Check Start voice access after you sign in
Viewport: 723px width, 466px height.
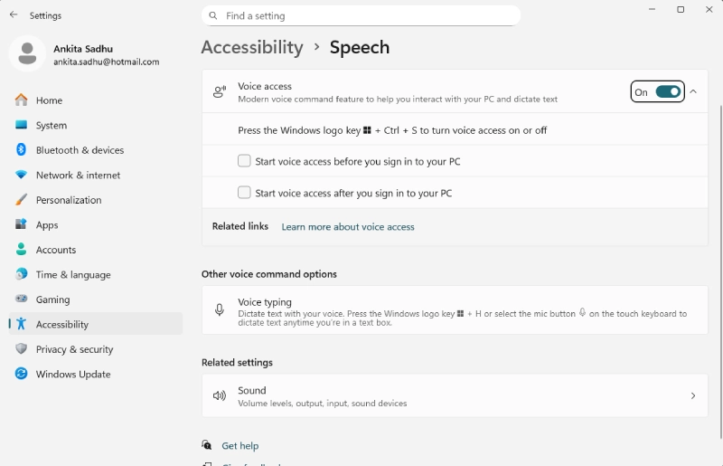click(x=244, y=192)
